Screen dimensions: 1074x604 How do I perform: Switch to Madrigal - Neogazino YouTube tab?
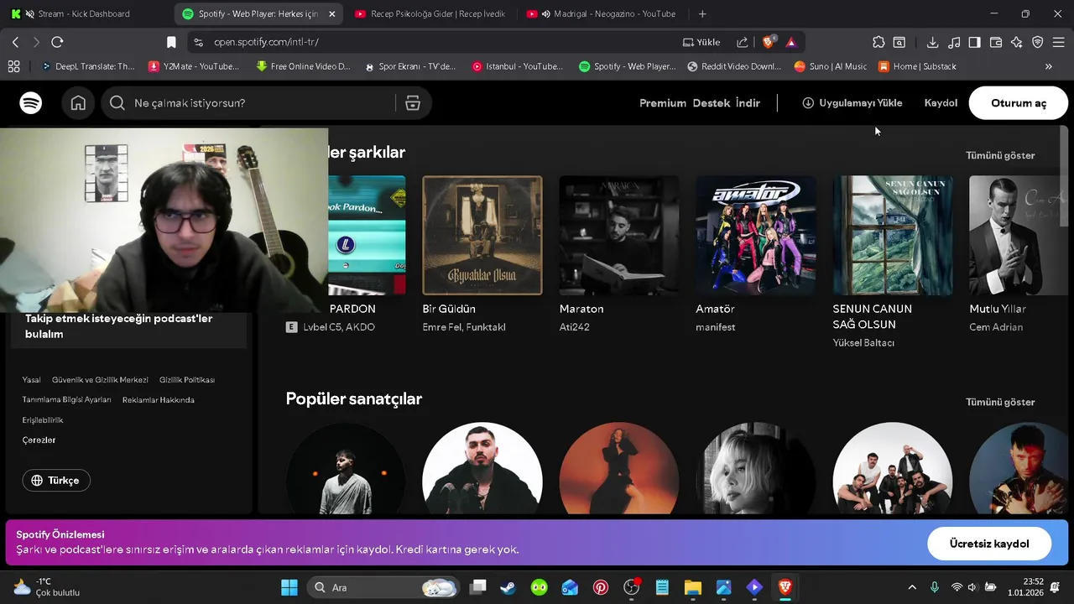pyautogui.click(x=602, y=13)
